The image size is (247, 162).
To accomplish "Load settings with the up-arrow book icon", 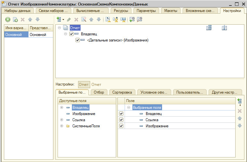I will (116, 19).
